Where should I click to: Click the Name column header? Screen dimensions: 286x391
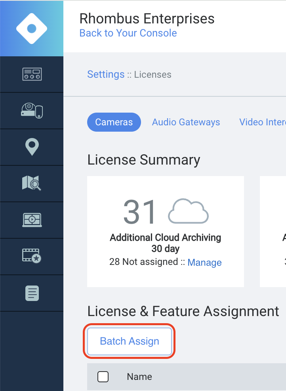(139, 377)
